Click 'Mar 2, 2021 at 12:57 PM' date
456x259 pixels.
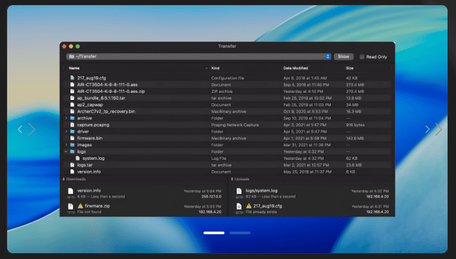coord(306,165)
